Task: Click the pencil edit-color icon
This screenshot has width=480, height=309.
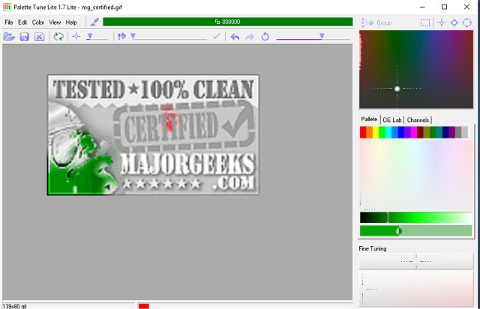Action: click(x=94, y=22)
